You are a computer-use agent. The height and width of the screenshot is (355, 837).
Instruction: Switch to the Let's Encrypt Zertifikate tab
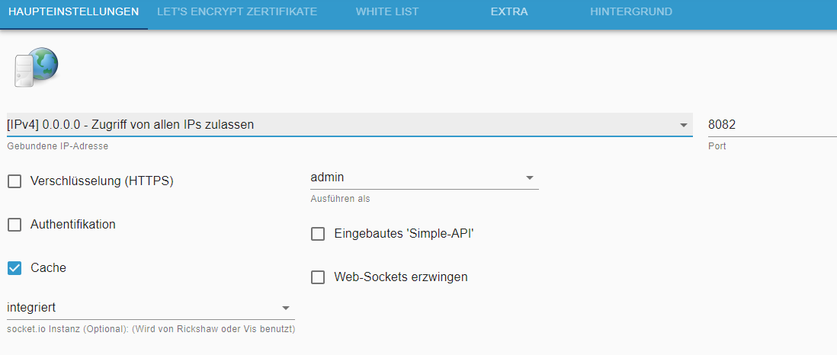237,11
